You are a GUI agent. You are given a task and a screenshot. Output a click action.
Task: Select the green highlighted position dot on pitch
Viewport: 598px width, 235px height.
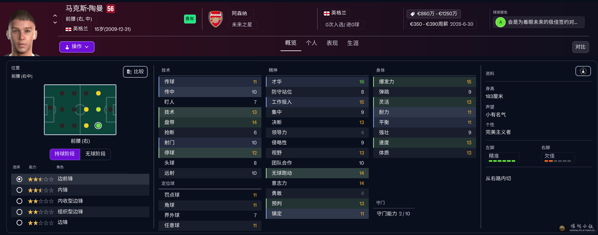(98, 126)
